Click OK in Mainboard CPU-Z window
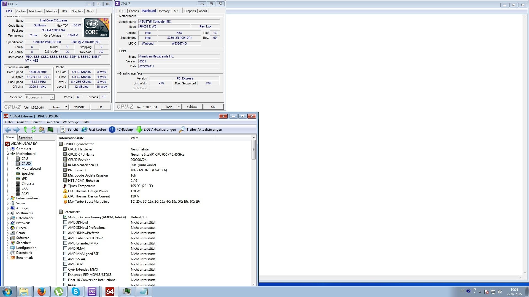Viewport: 529px width, 297px height. [213, 107]
